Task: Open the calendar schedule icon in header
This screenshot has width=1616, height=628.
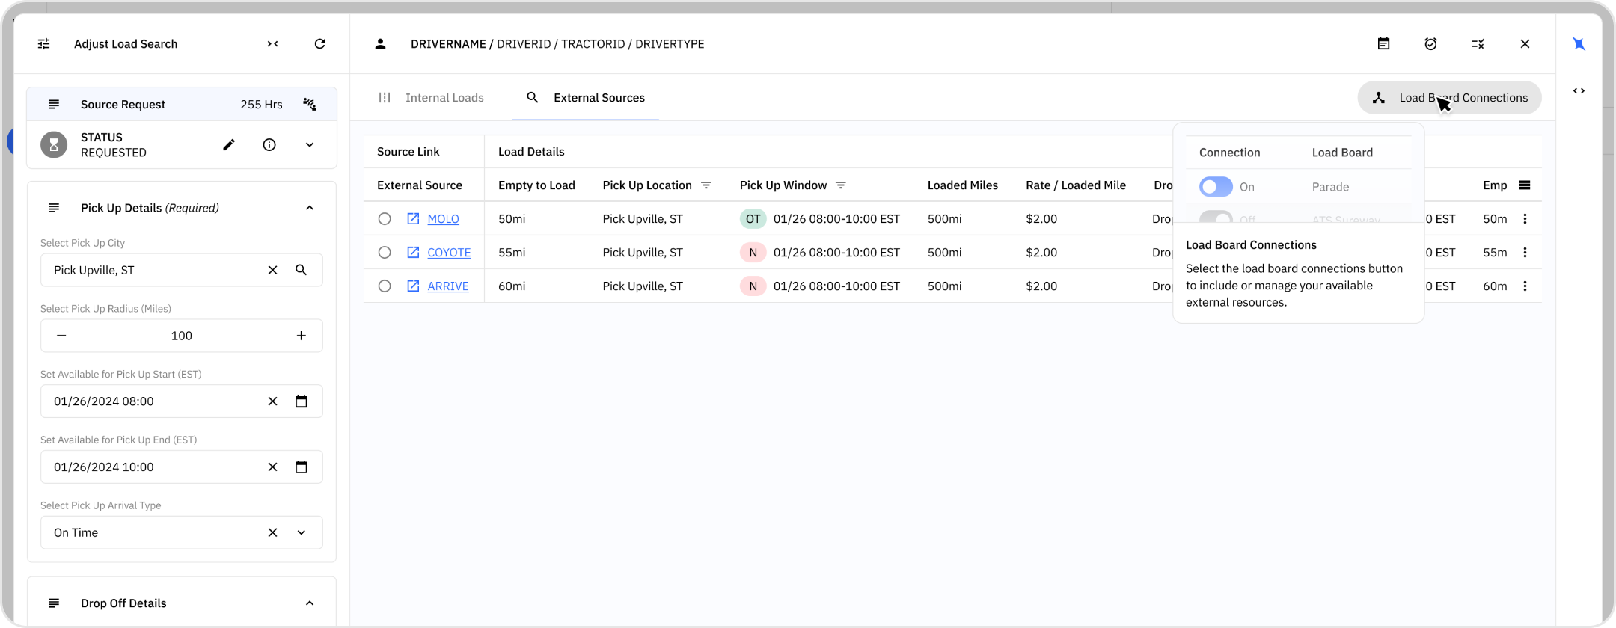Action: tap(1383, 44)
